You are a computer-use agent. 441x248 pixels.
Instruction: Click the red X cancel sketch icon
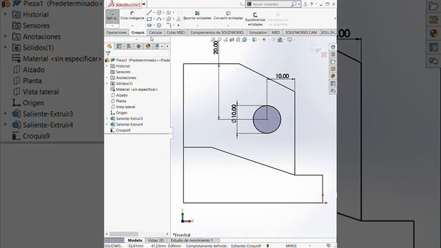click(324, 54)
